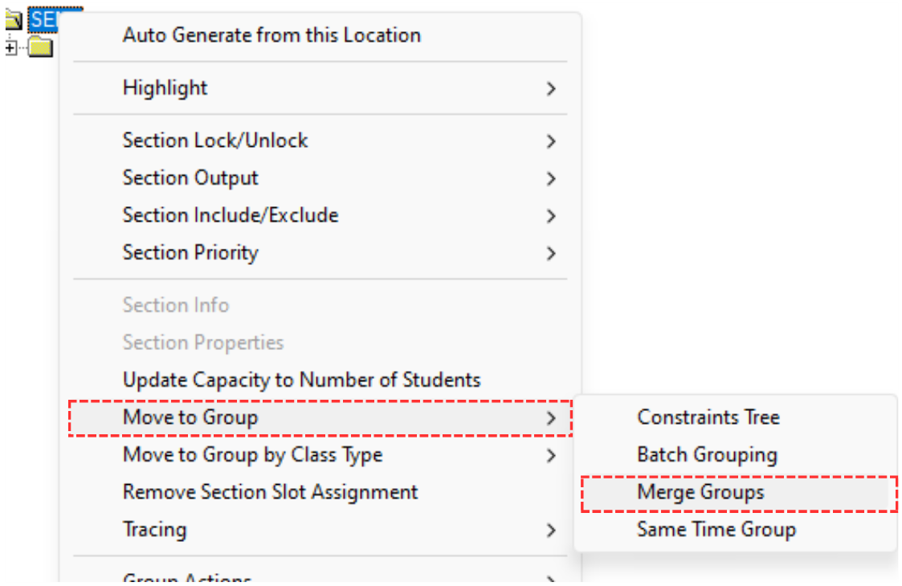The width and height of the screenshot is (902, 586).
Task: Open the Section Priority submenu
Action: (x=190, y=252)
